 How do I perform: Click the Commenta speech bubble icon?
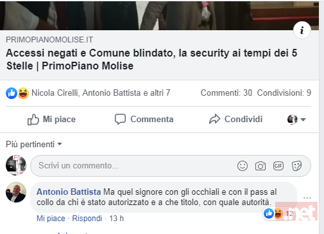(x=120, y=119)
